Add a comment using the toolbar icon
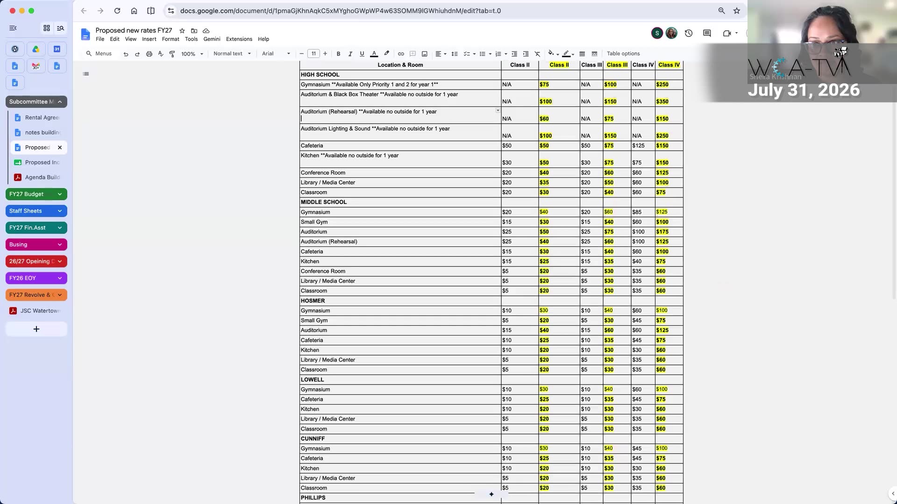Image resolution: width=897 pixels, height=504 pixels. (413, 54)
